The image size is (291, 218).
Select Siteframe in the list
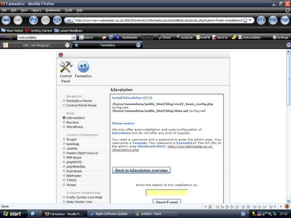pyautogui.click(x=74, y=176)
